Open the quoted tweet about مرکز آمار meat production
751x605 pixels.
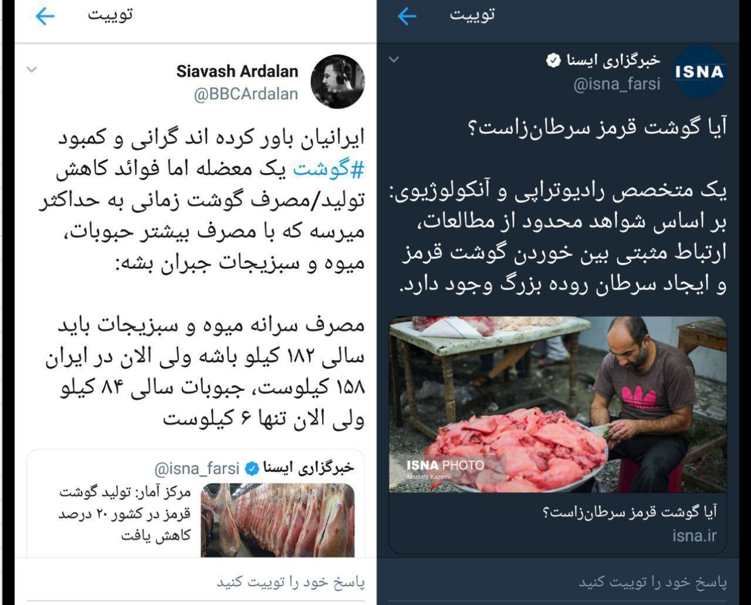pos(195,504)
